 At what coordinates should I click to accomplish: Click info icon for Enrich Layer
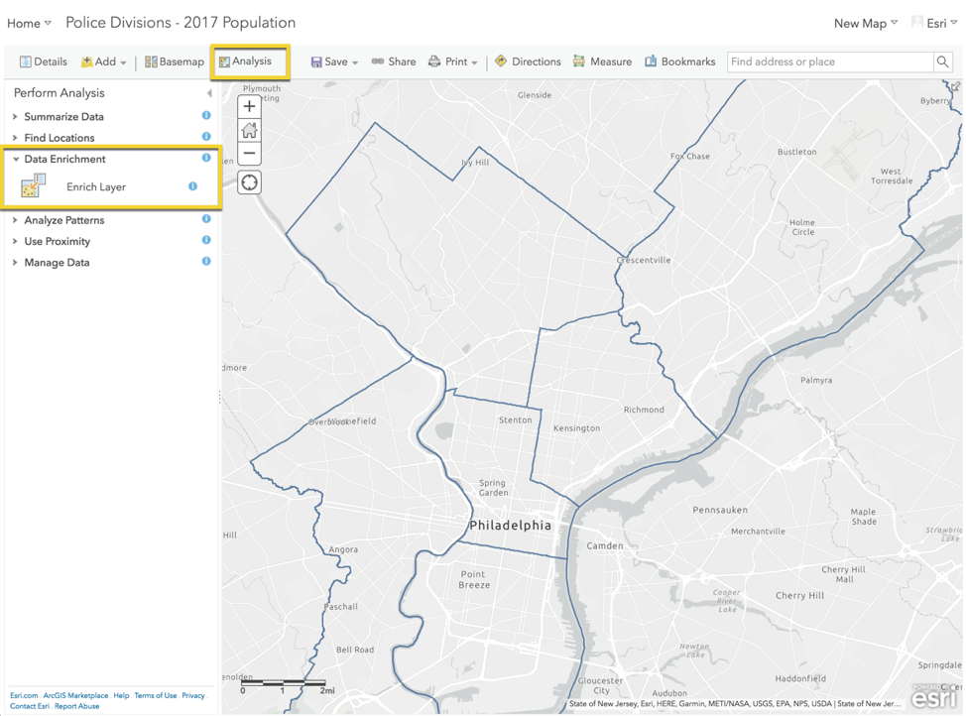[x=192, y=186]
